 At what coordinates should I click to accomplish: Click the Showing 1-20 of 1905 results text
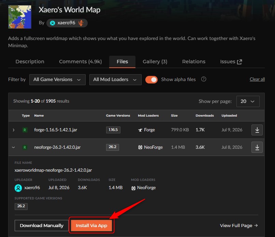41,101
